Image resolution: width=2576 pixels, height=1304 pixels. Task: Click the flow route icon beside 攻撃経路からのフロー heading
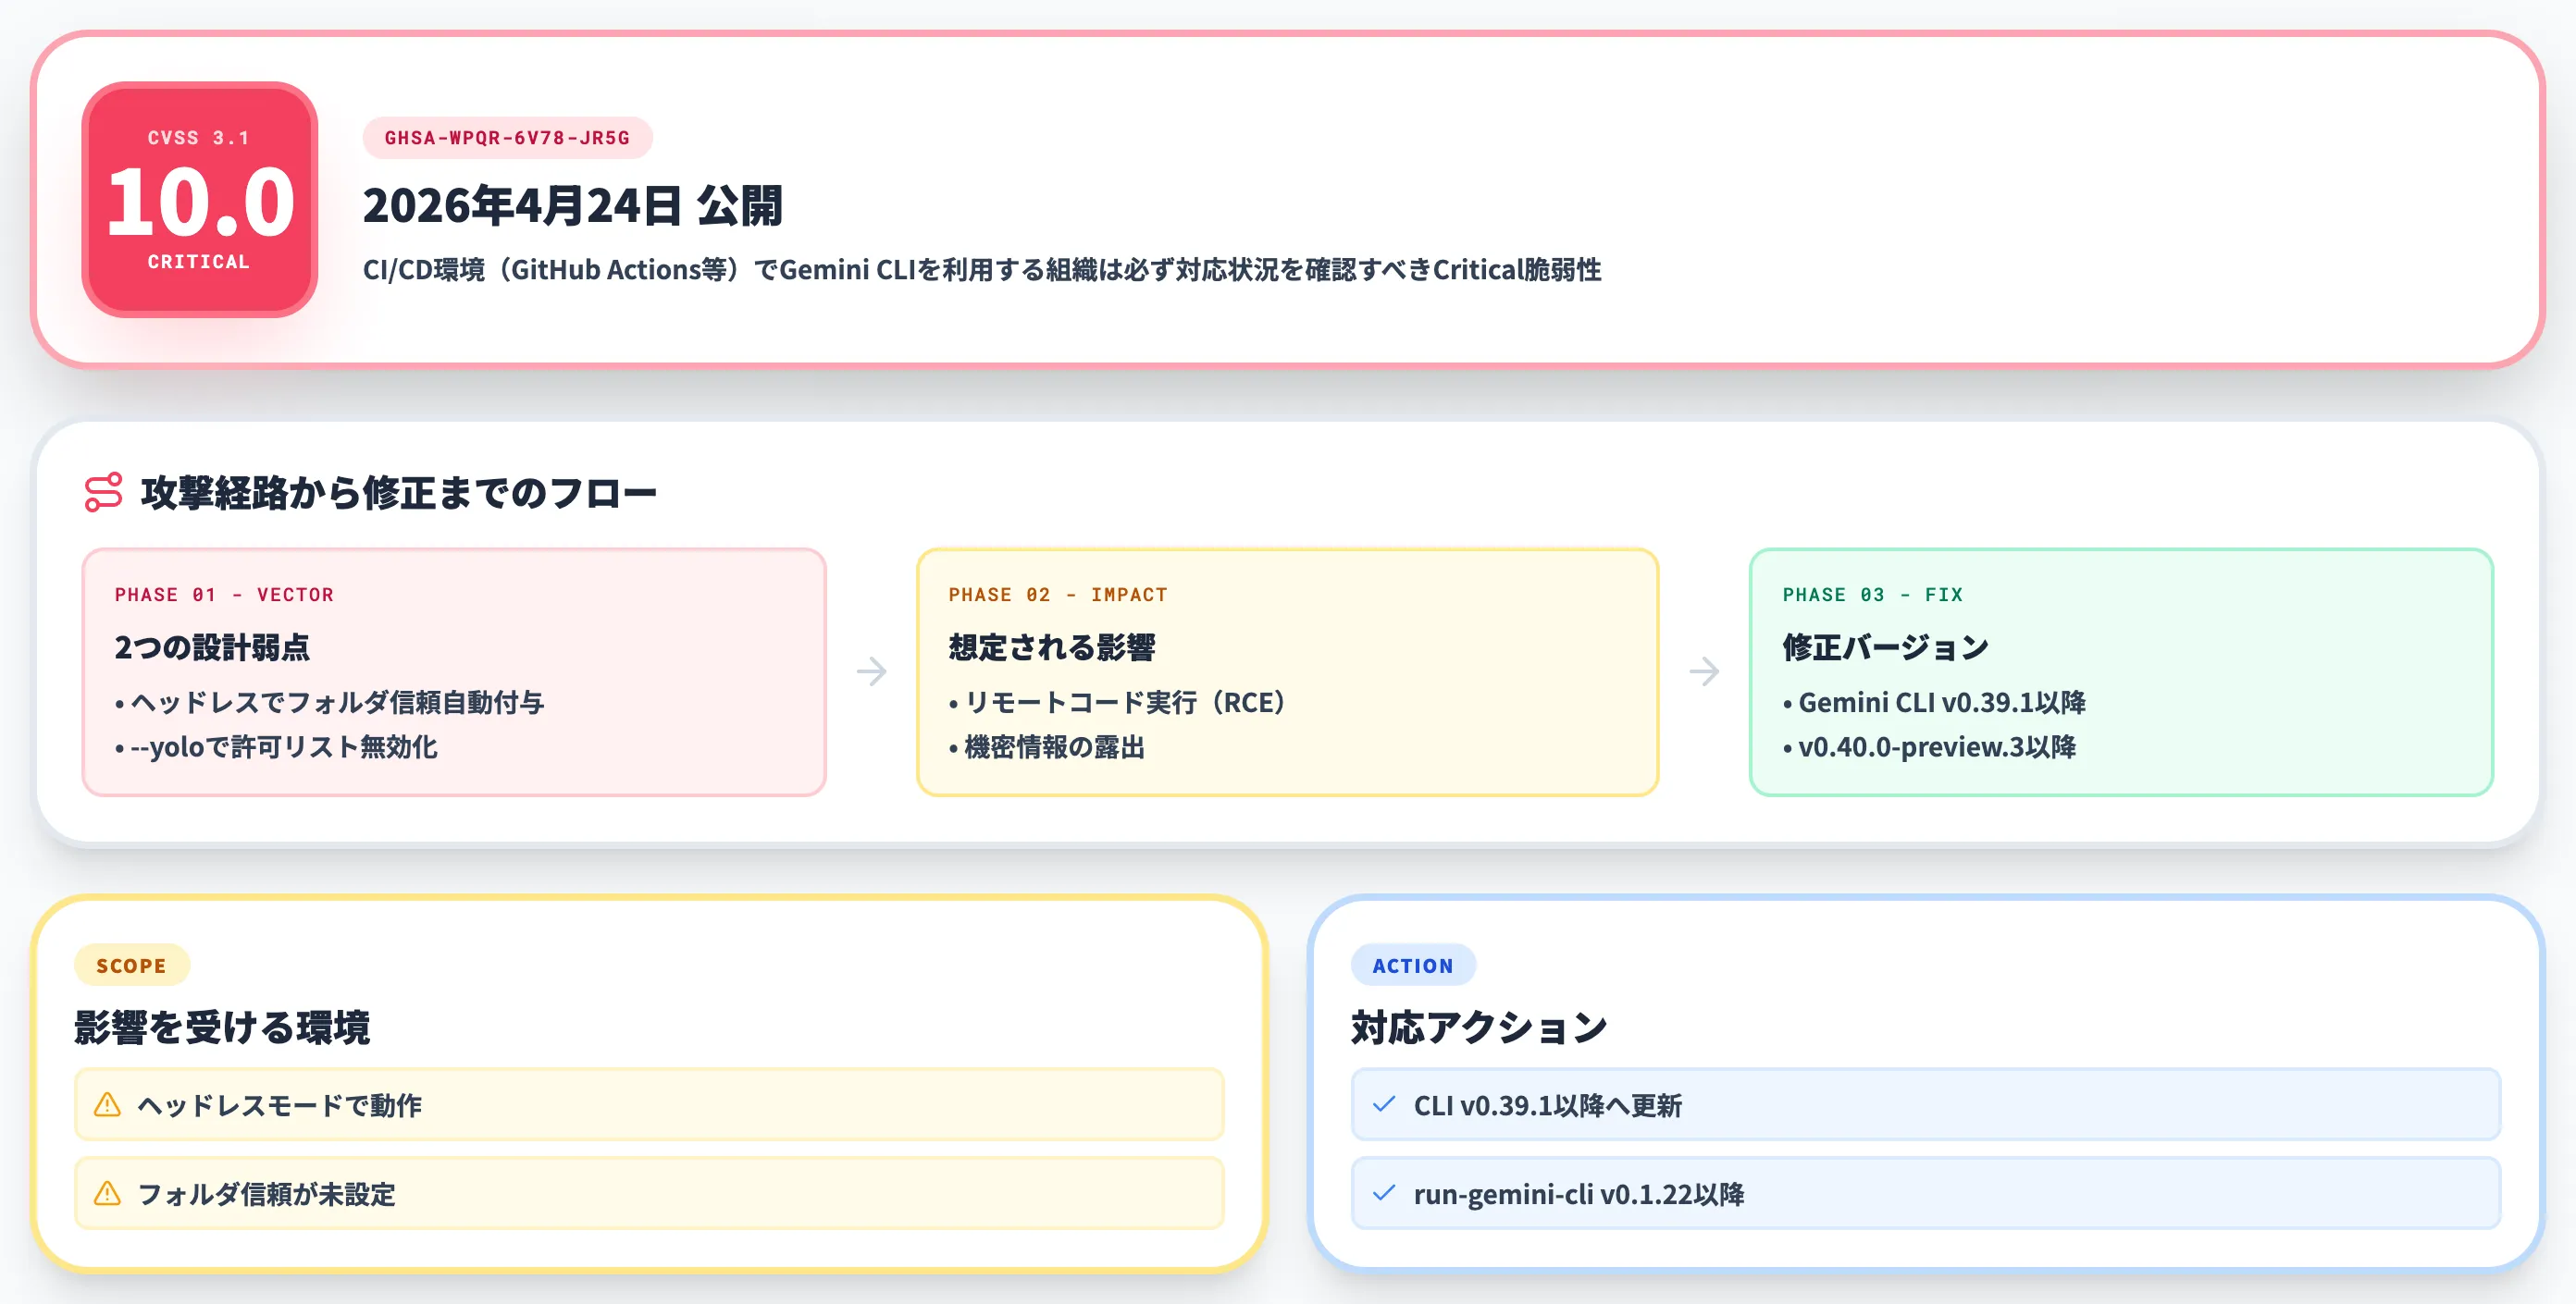[104, 492]
